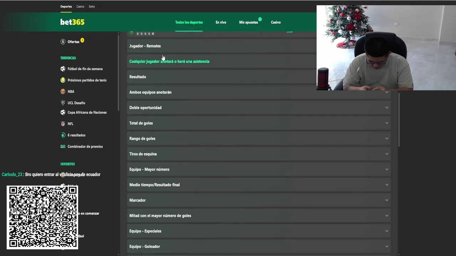Open the En vivo tab
456x256 pixels.
pyautogui.click(x=221, y=22)
